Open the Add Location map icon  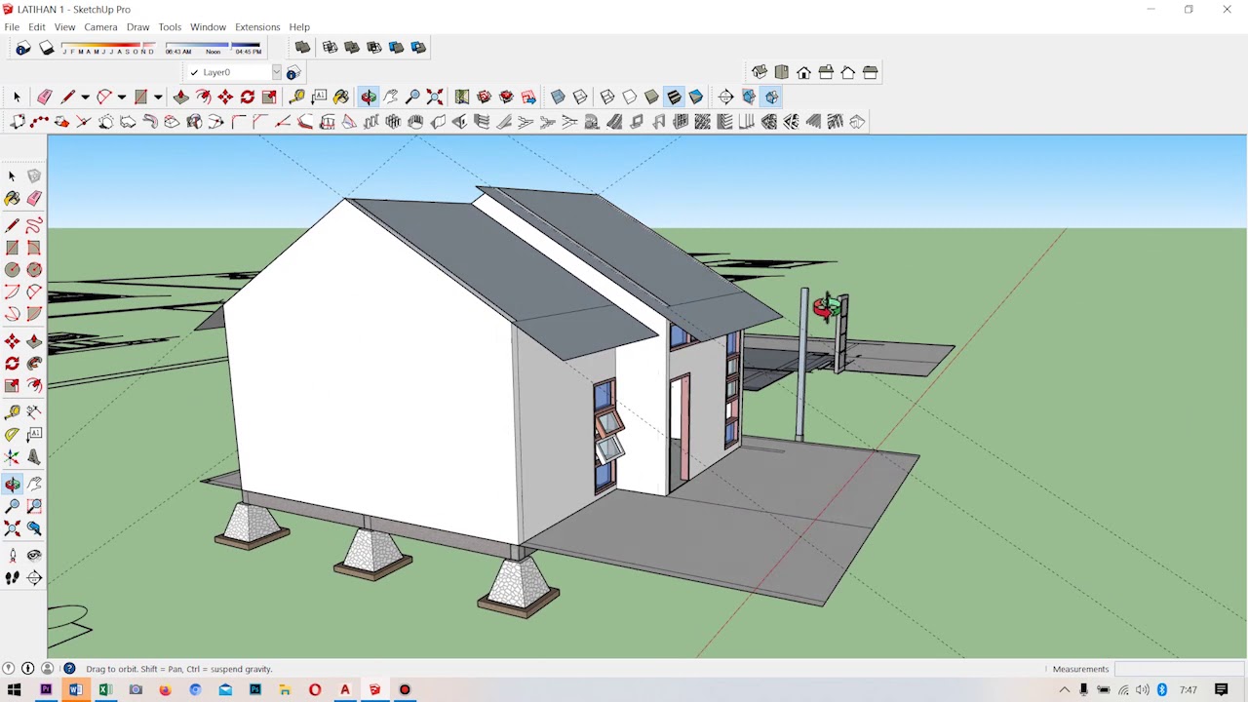pos(462,97)
